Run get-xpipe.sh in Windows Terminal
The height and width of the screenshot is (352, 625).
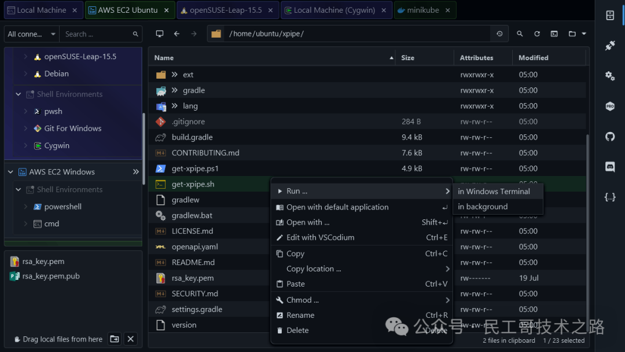tap(494, 191)
